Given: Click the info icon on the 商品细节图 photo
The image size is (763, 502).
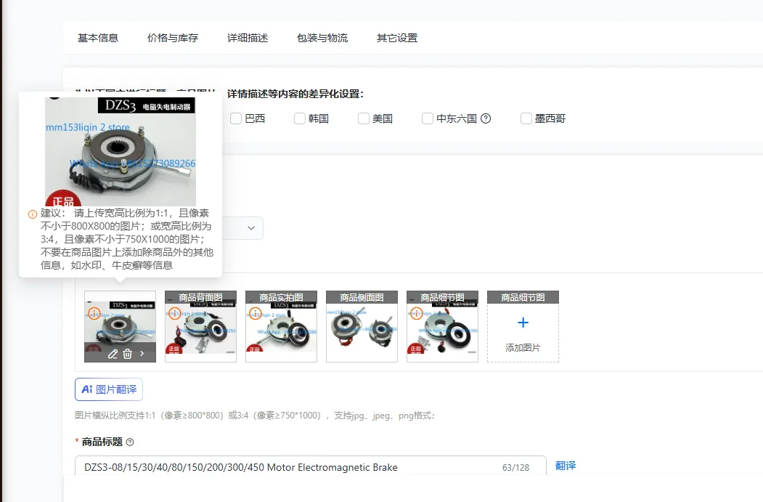Looking at the screenshot, I should tap(416, 313).
